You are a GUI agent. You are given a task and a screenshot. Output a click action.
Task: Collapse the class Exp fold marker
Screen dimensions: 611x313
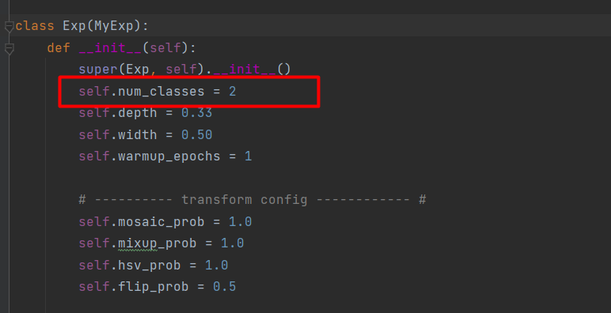point(9,26)
